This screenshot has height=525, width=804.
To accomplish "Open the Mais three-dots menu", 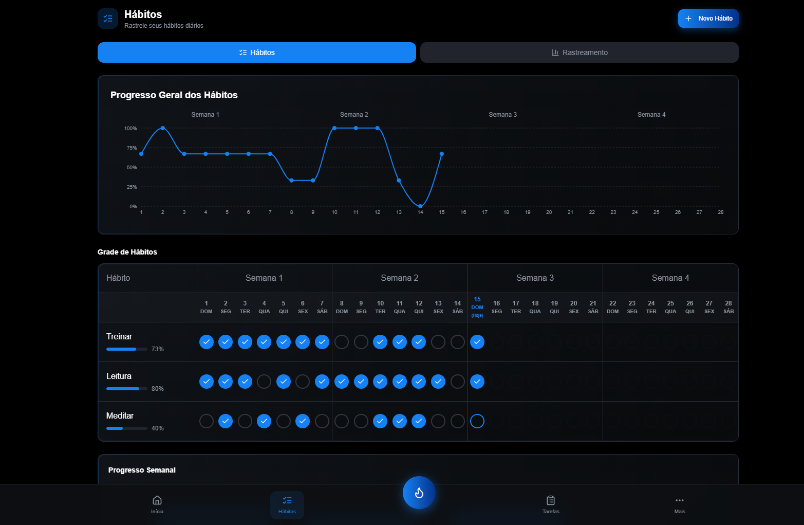I will tap(680, 500).
